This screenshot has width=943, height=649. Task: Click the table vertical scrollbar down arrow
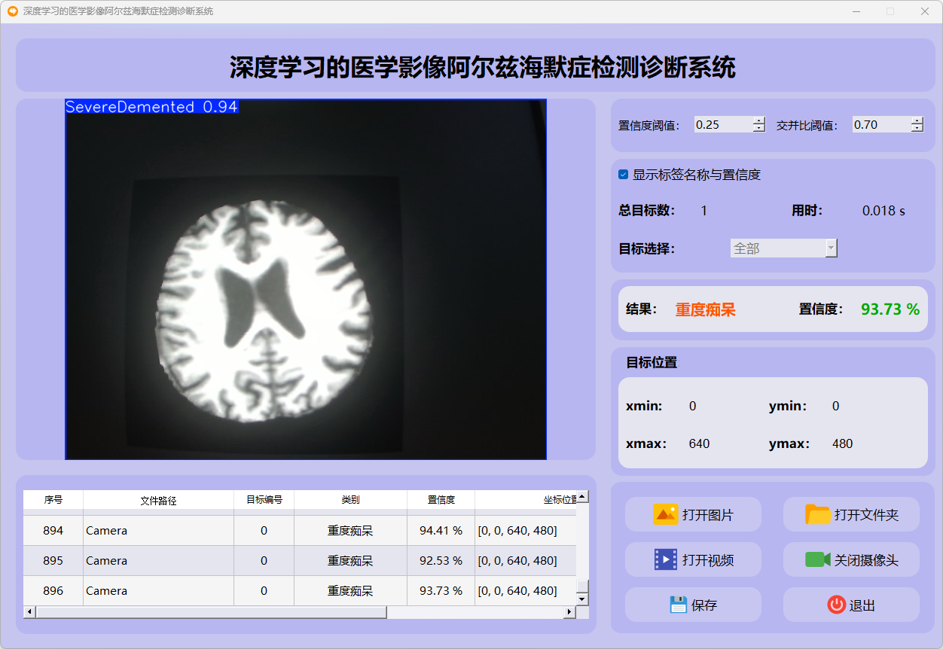tap(582, 599)
